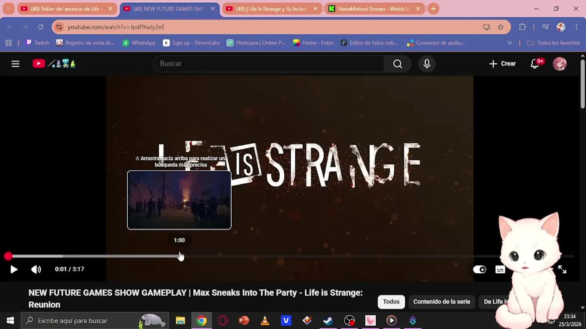Screen dimensions: 586x329
Task: Open the account avatar menu
Action: 560,64
